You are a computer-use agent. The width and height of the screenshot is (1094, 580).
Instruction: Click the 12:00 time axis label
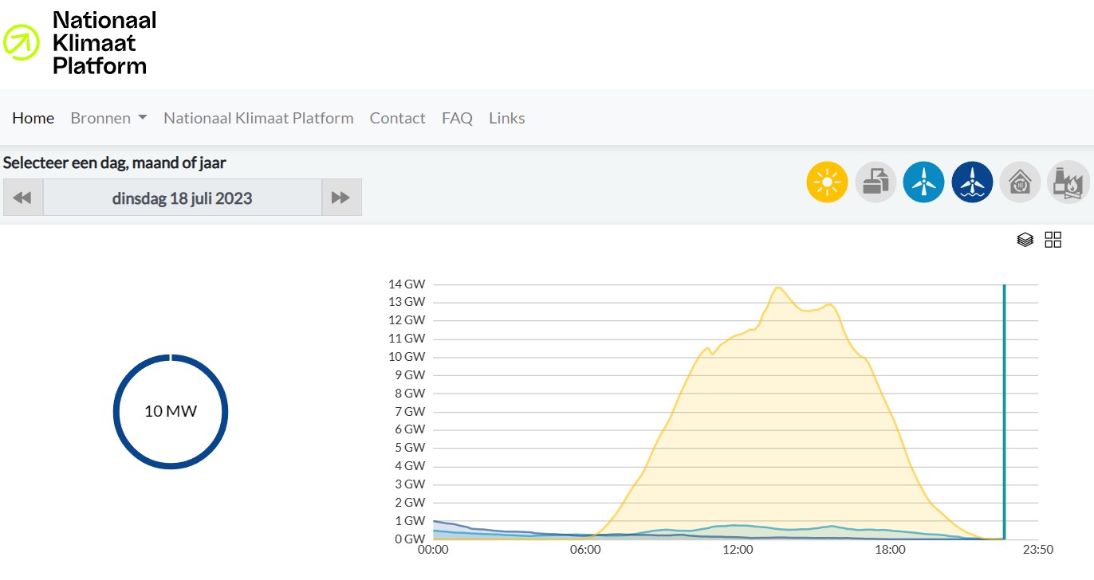738,549
